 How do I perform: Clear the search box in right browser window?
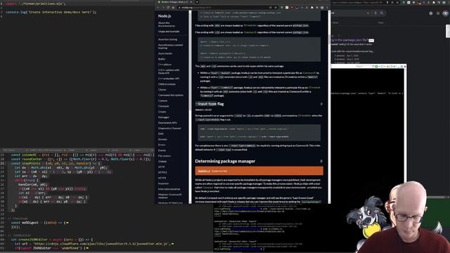click(368, 13)
